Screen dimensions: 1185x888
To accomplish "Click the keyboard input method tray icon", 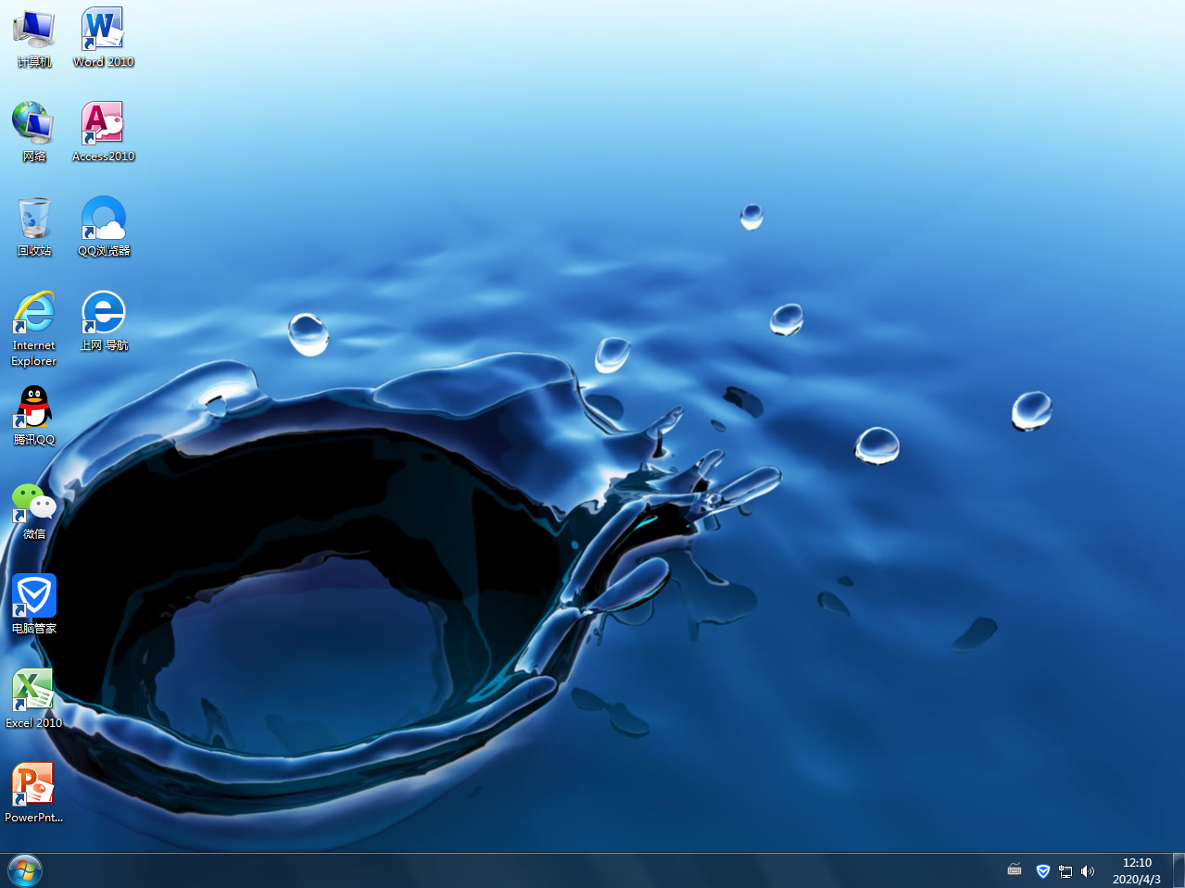I will pos(1015,870).
